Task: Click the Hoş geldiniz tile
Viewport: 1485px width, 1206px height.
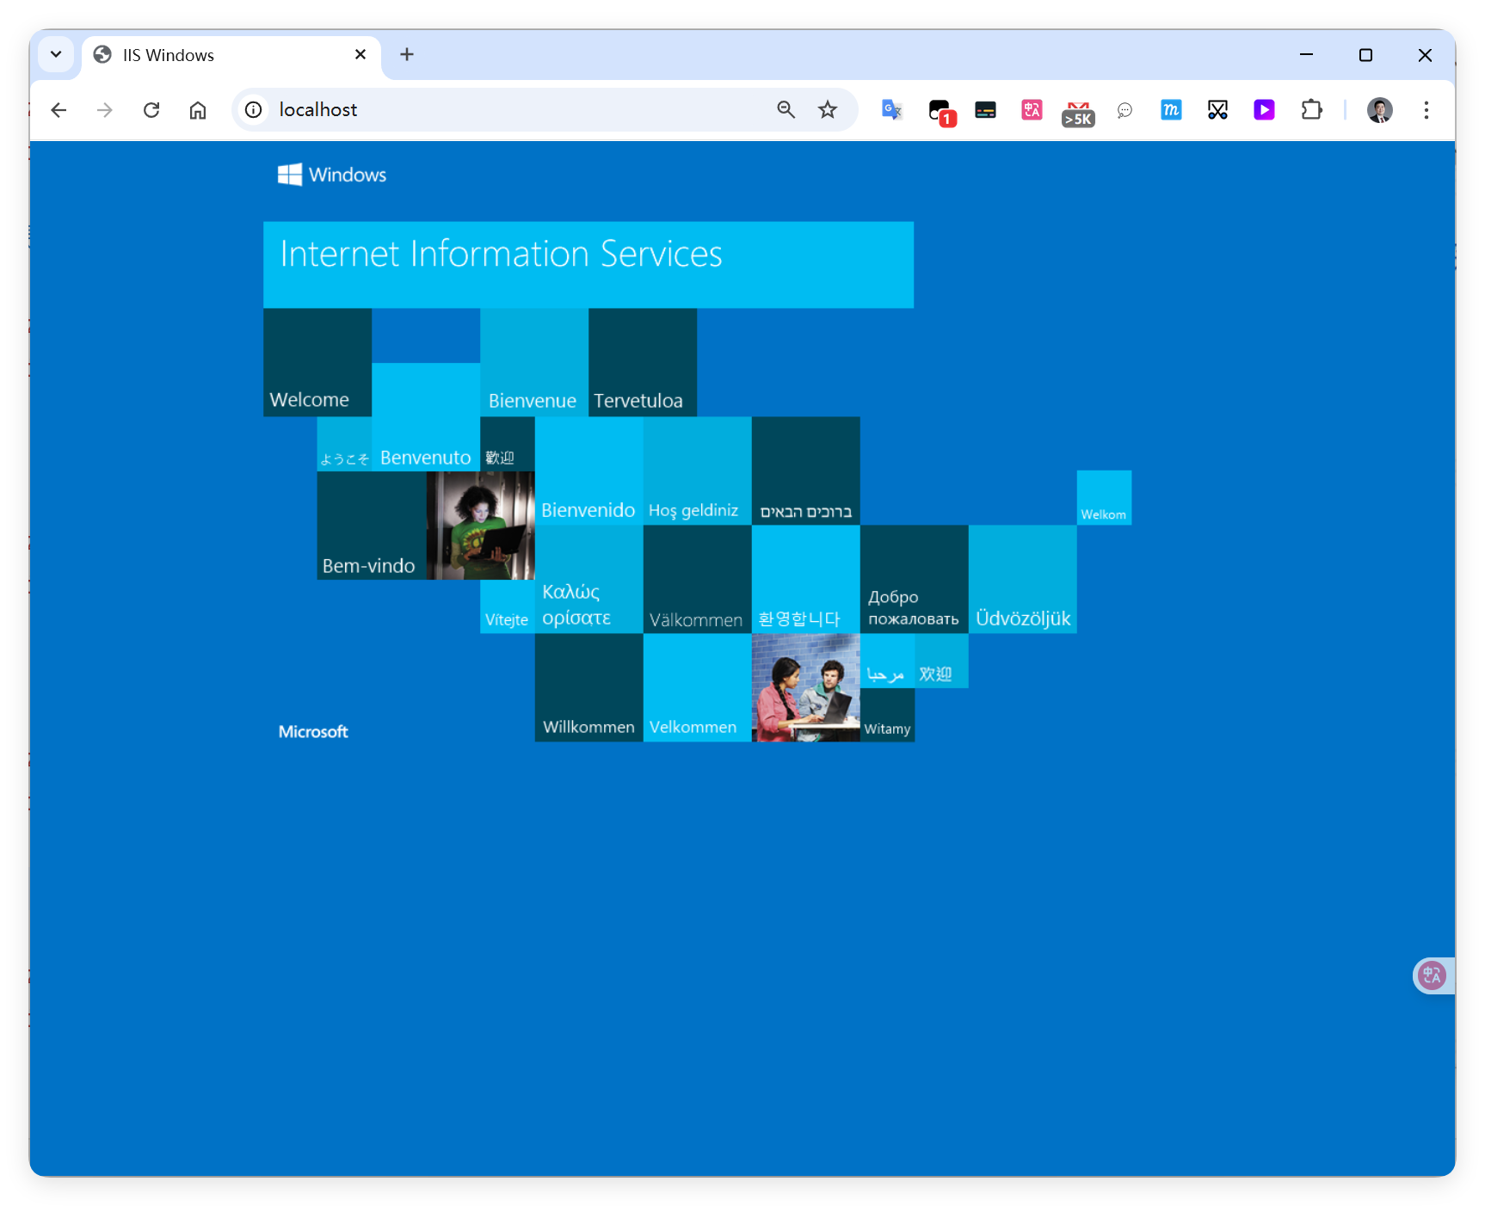Action: pyautogui.click(x=697, y=471)
